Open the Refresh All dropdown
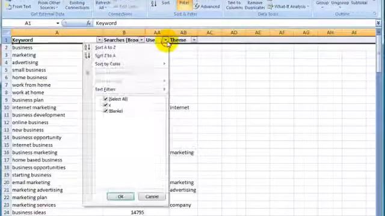The image size is (385, 216). pos(102,5)
